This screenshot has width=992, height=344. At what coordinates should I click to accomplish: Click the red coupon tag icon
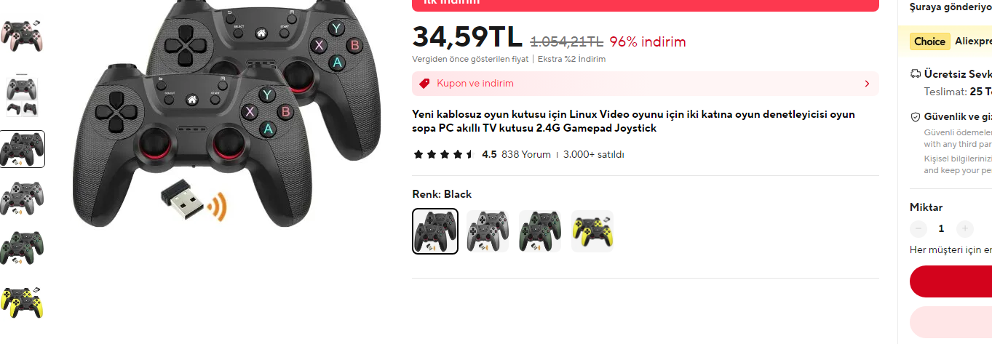[424, 84]
